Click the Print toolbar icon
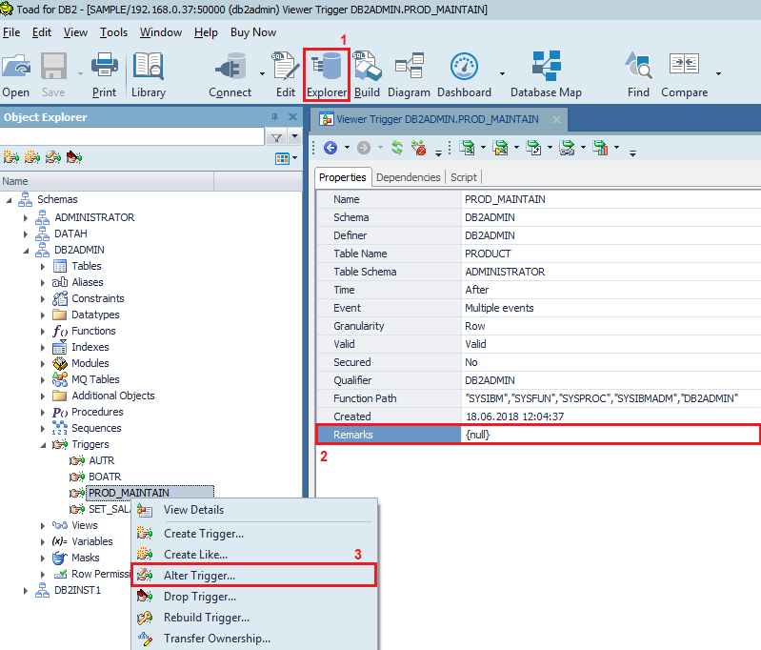The height and width of the screenshot is (650, 761). [105, 74]
